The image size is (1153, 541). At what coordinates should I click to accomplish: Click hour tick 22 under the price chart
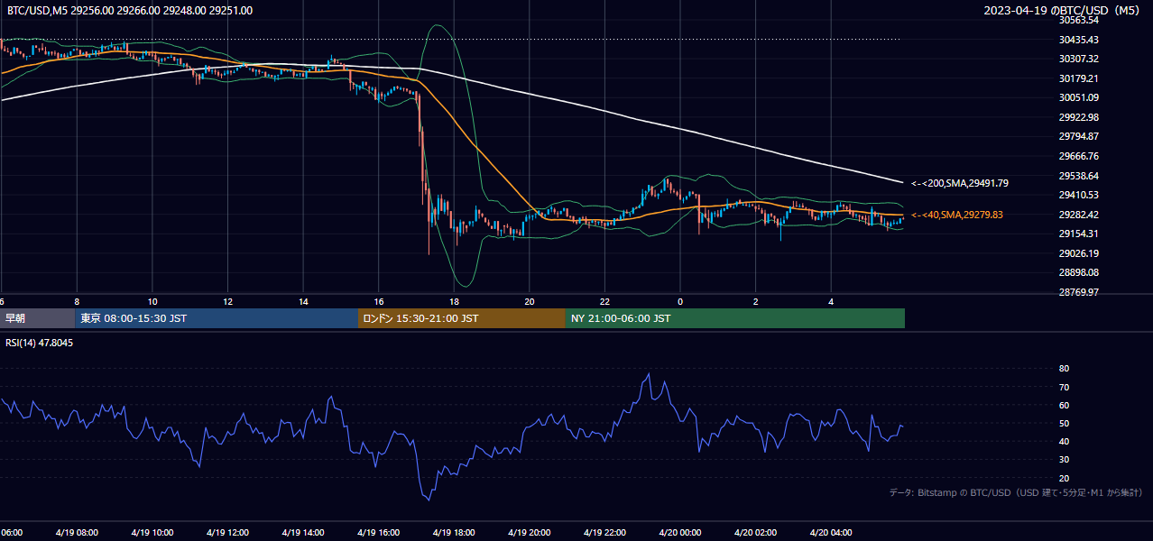click(604, 301)
